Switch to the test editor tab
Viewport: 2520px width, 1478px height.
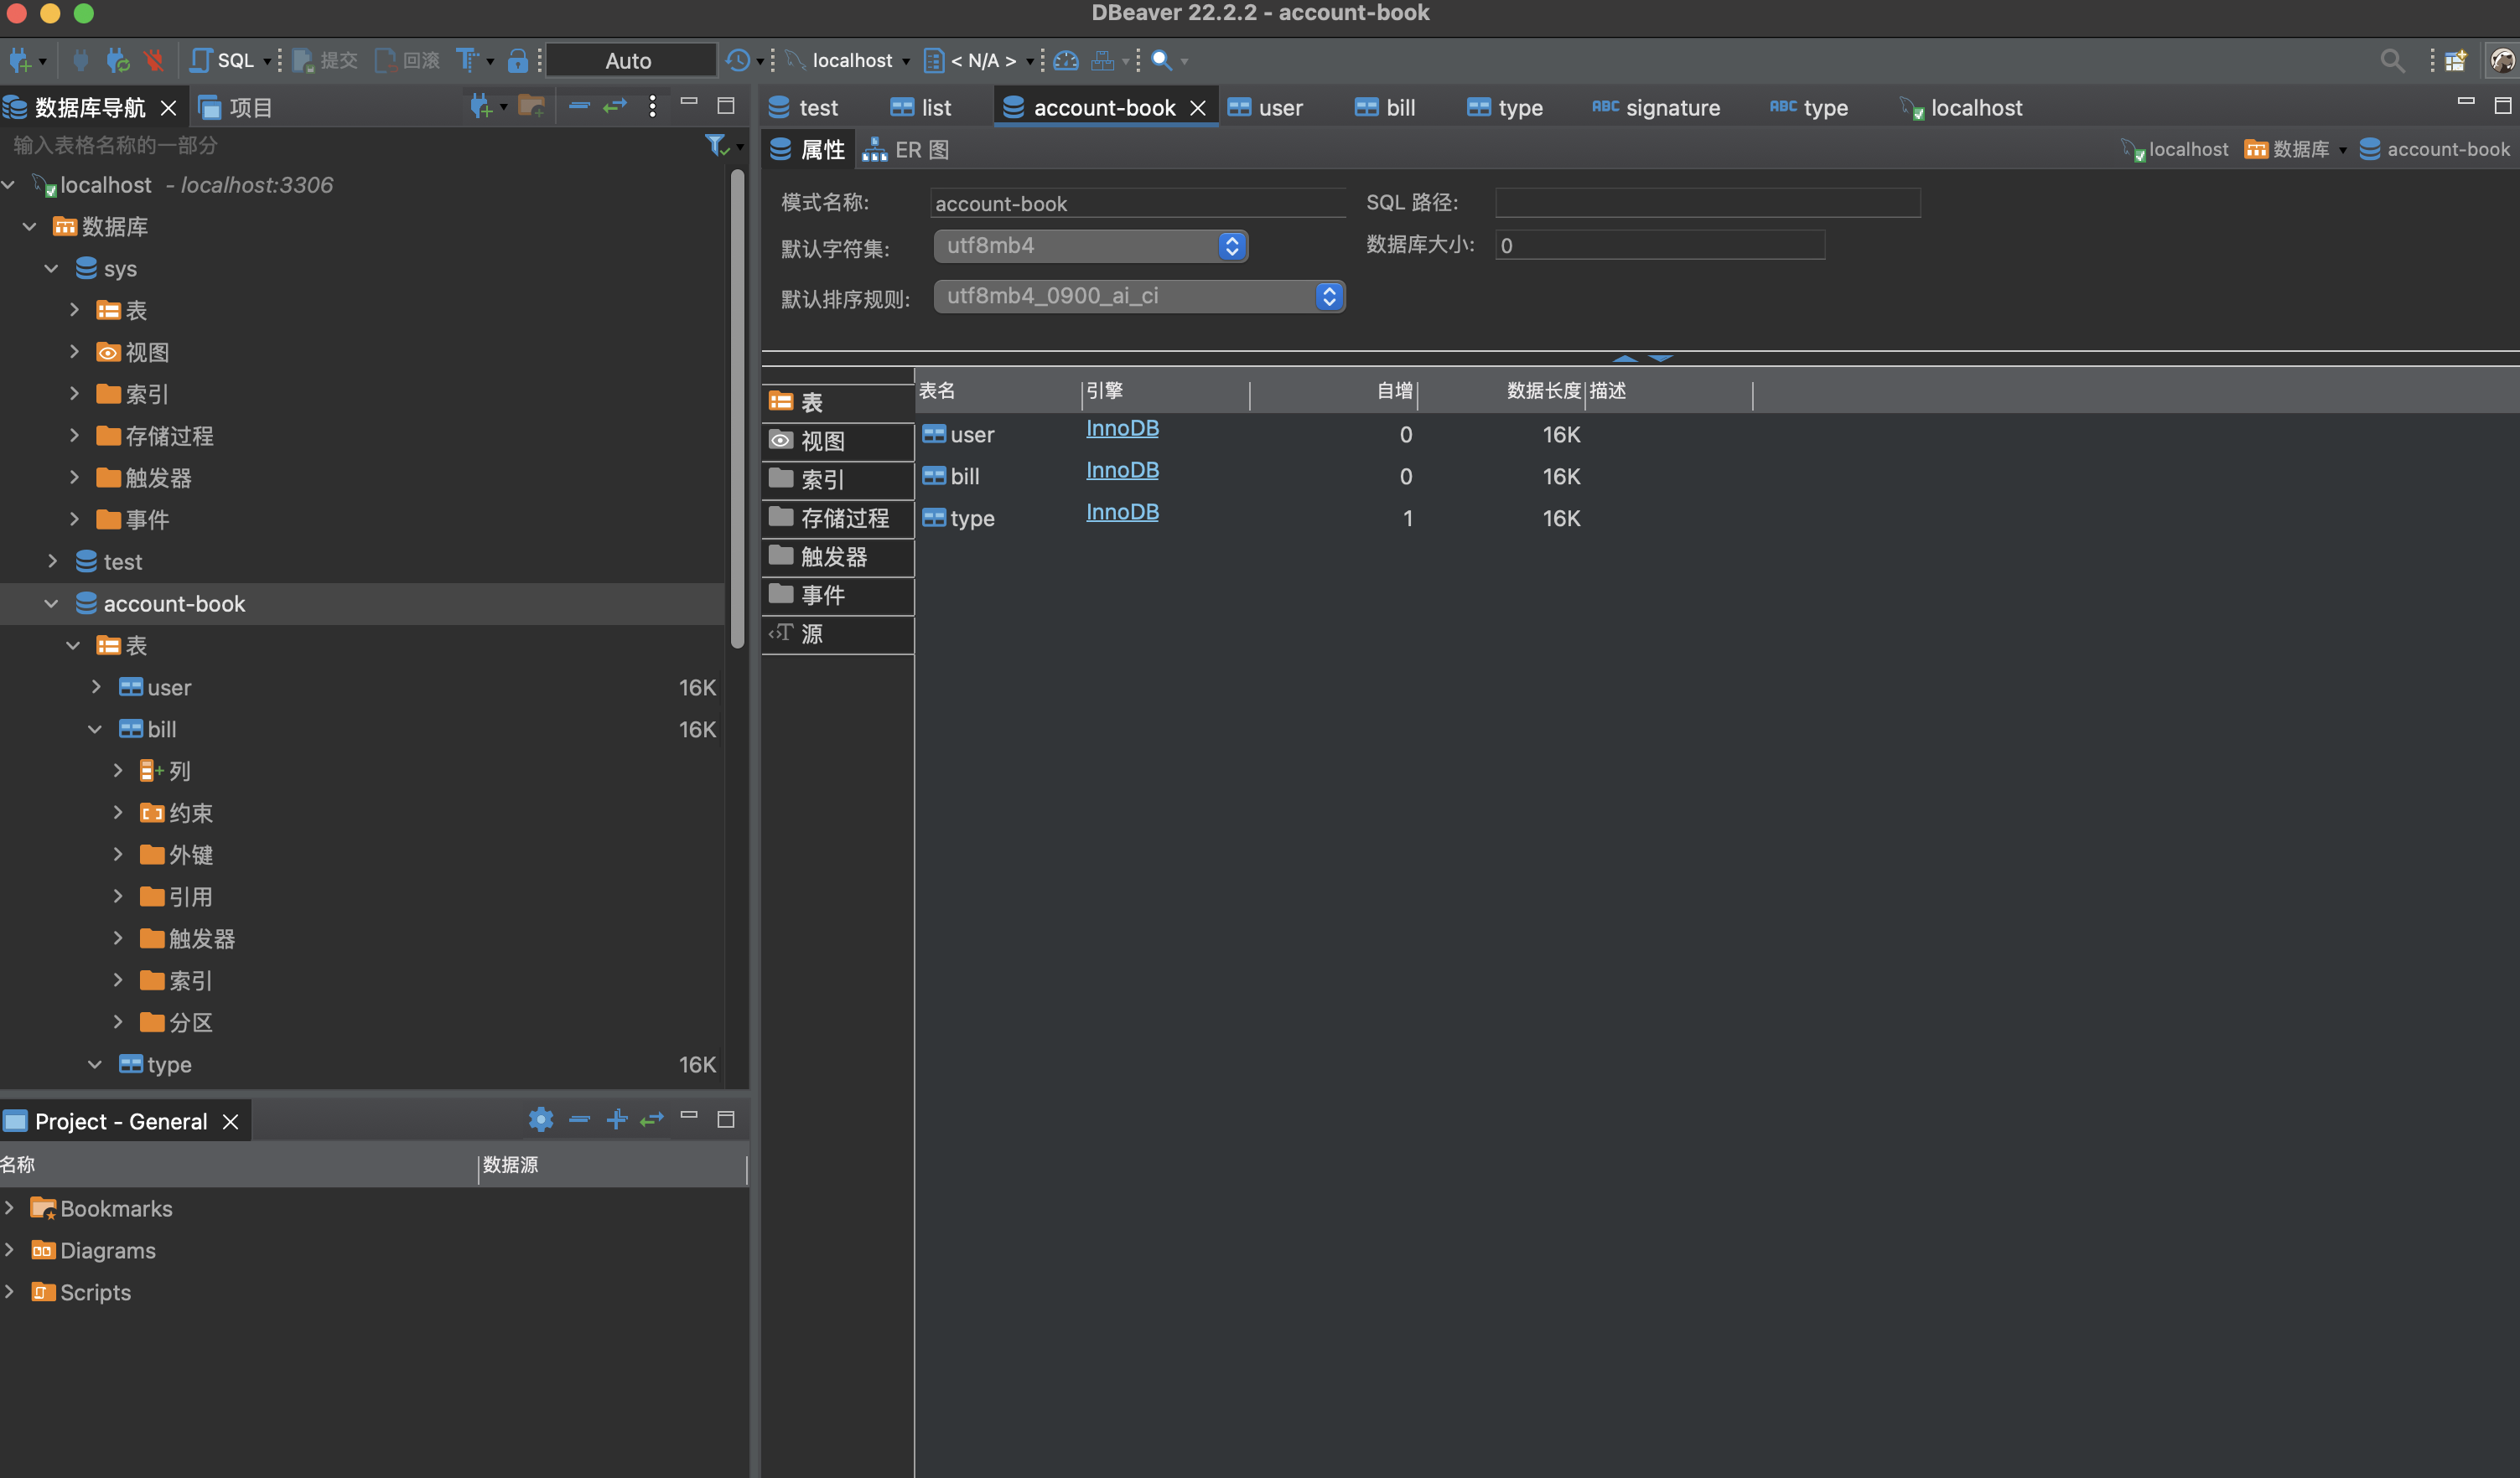point(806,108)
